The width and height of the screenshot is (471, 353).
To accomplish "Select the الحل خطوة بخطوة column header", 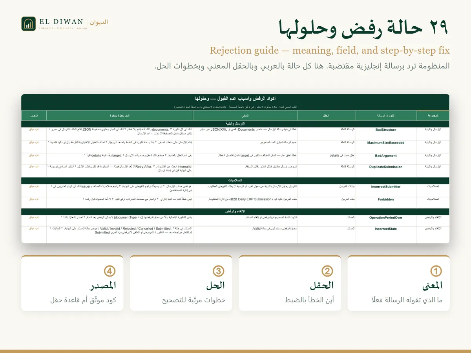I will coord(120,116).
